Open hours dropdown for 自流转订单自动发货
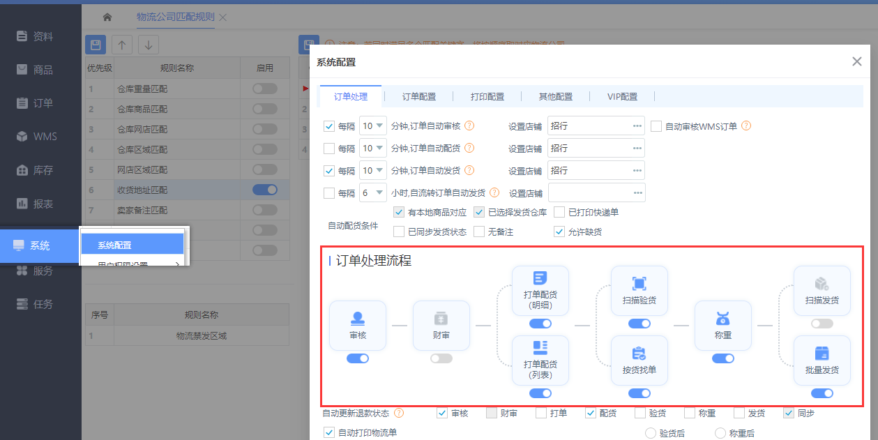The width and height of the screenshot is (878, 440). [372, 193]
